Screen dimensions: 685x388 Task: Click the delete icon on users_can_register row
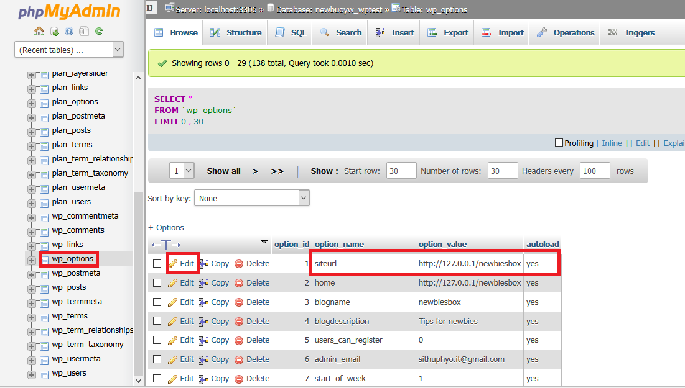coord(239,340)
